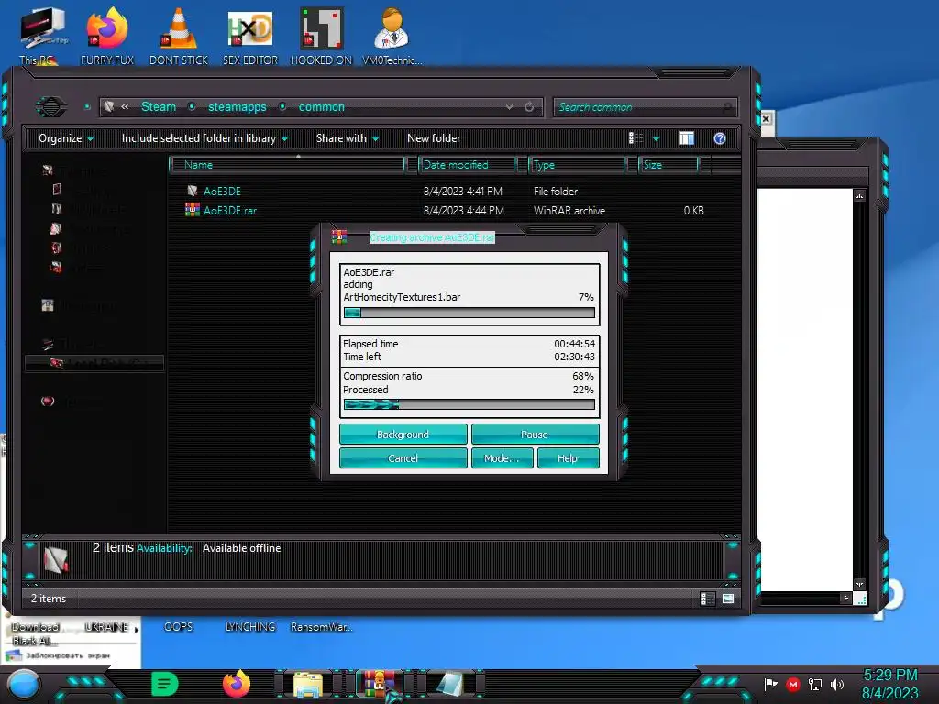This screenshot has width=939, height=704.
Task: Navigate to Steam in breadcrumb
Action: 159,106
